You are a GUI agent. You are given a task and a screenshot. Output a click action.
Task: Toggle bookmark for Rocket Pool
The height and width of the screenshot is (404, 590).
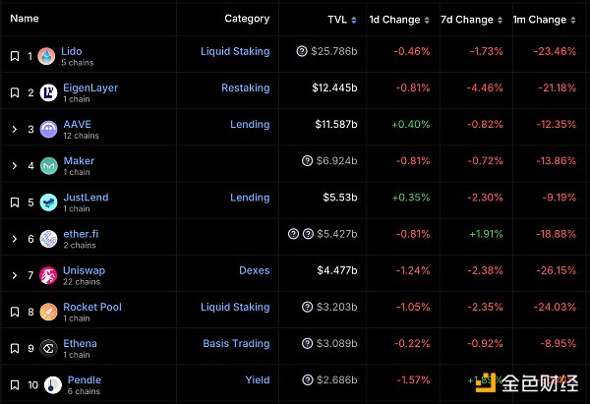click(15, 312)
